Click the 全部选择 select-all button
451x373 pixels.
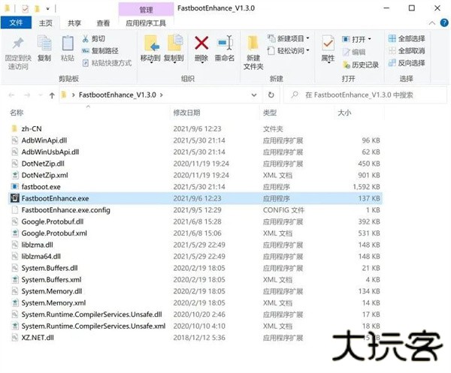click(x=407, y=39)
